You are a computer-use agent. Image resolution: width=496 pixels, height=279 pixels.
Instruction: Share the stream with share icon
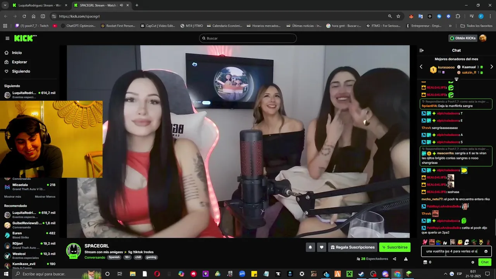point(394,259)
